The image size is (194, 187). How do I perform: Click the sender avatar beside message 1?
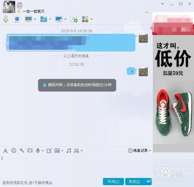[x=143, y=72]
